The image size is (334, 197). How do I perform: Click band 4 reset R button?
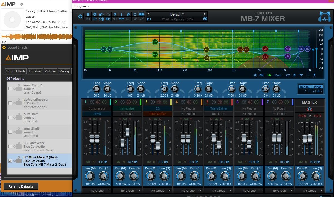click(184, 162)
